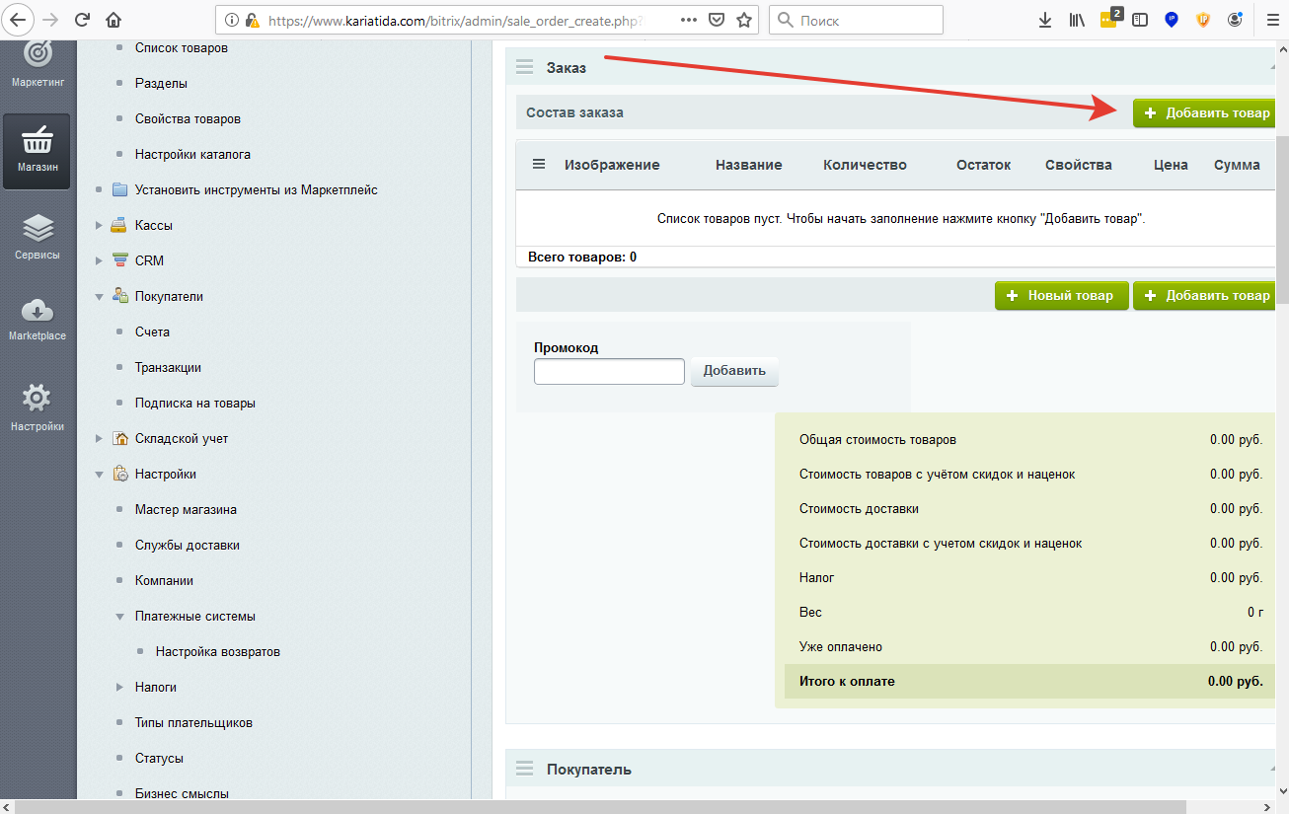Expand the CRM tree node
Image resolution: width=1289 pixels, height=814 pixels.
99,261
